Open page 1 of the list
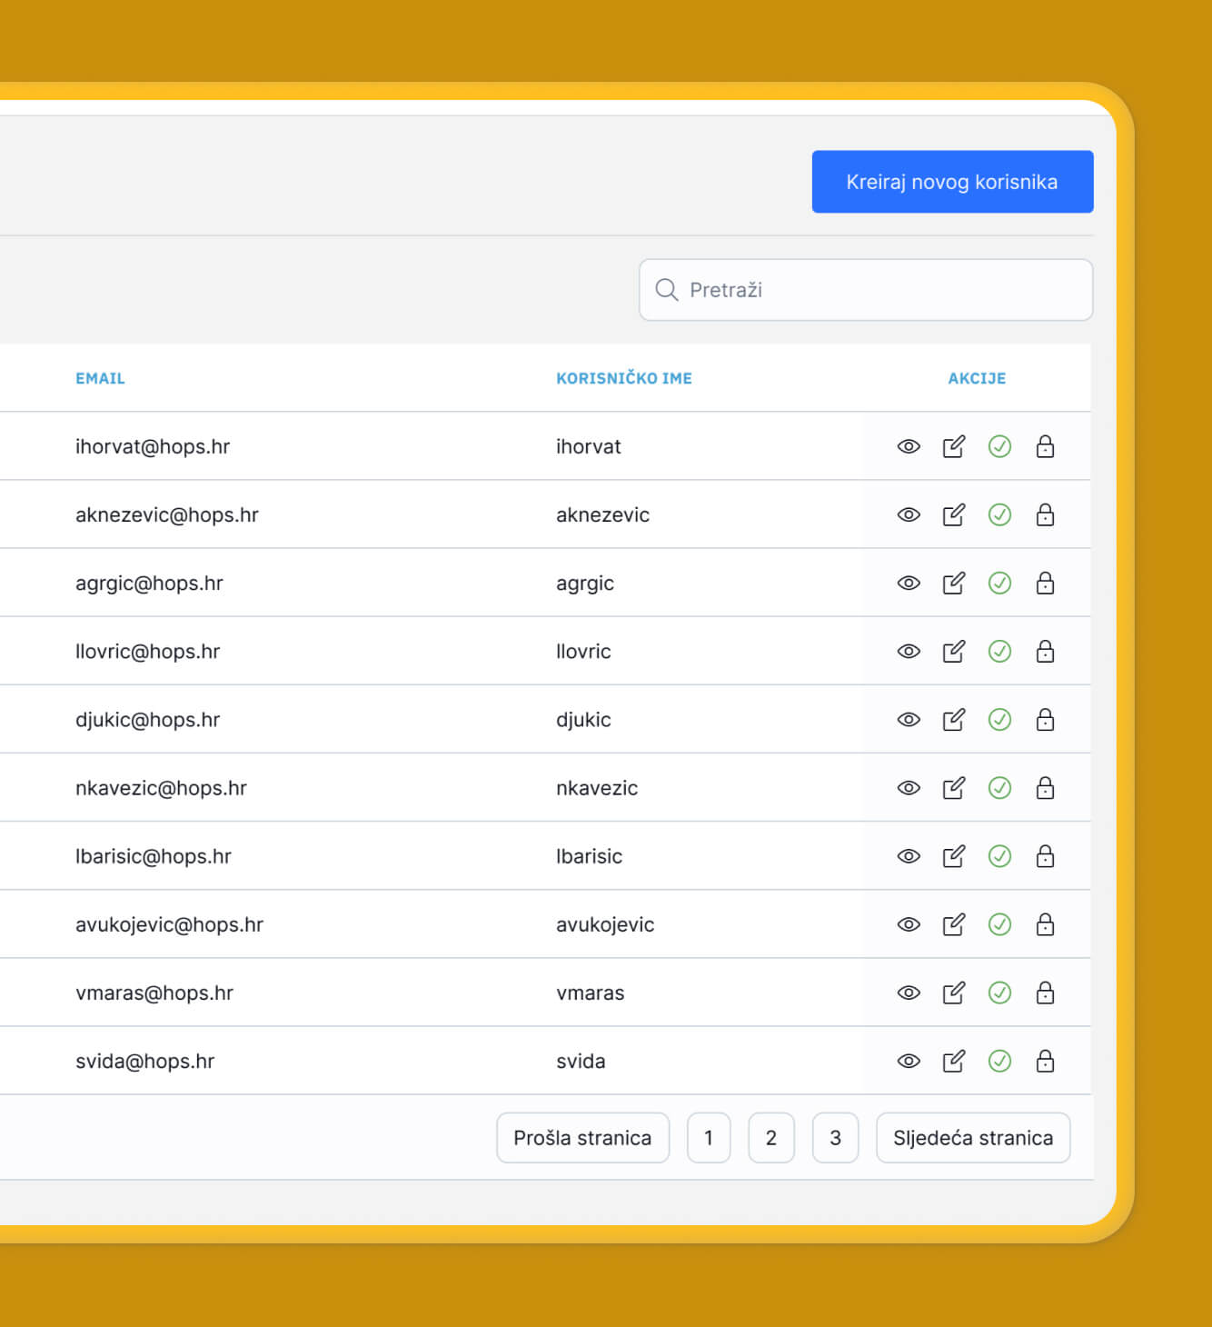This screenshot has width=1212, height=1327. [709, 1138]
